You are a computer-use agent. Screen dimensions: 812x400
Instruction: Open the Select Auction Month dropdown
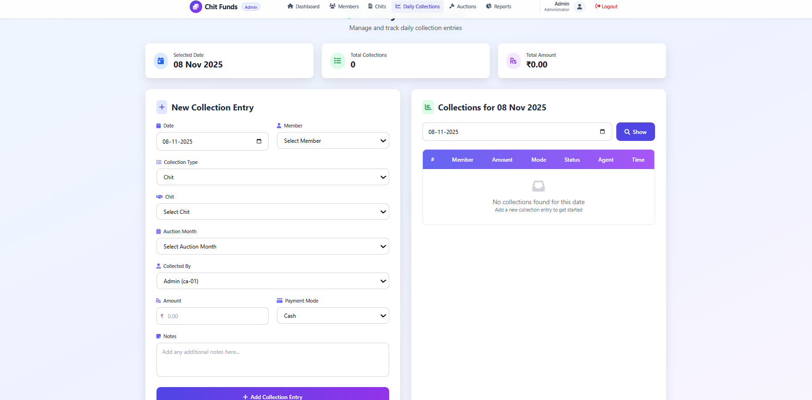(272, 247)
